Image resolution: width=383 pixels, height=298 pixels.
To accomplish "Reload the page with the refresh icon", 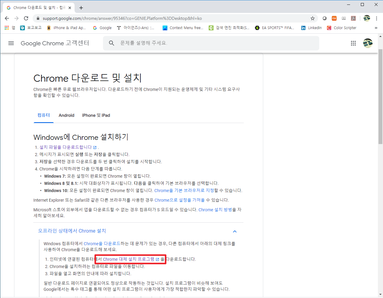I will (26, 18).
